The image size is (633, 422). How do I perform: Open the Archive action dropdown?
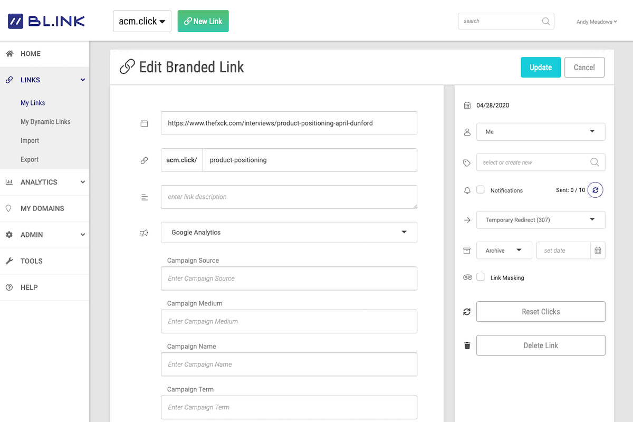[x=503, y=251]
